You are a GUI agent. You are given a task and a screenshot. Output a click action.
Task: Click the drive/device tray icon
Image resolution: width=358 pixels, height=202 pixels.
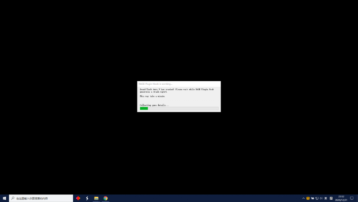pyautogui.click(x=313, y=198)
